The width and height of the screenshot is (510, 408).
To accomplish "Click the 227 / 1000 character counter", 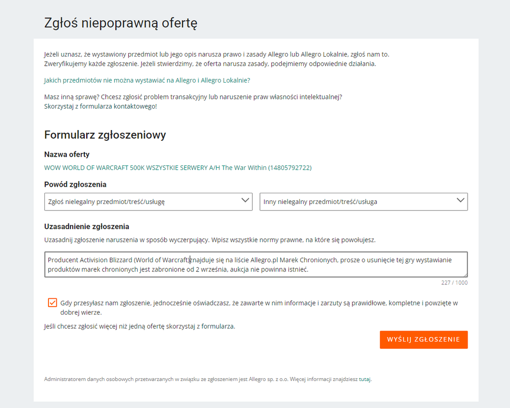I will 454,283.
